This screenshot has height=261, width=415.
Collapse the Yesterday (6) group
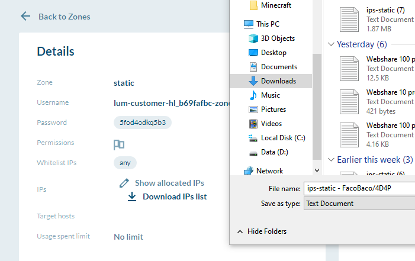pos(331,44)
